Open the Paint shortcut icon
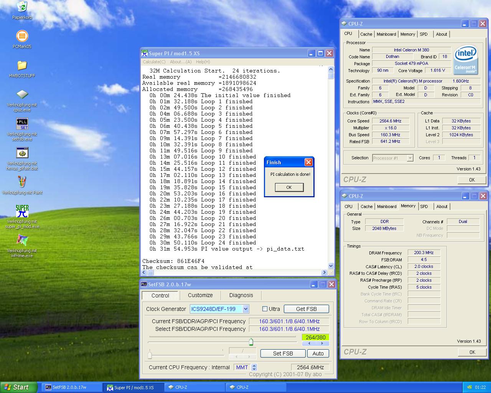 coord(22,182)
